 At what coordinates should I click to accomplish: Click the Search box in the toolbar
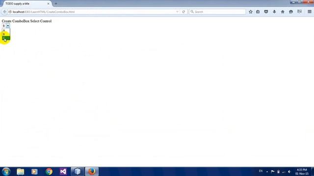pyautogui.click(x=217, y=12)
